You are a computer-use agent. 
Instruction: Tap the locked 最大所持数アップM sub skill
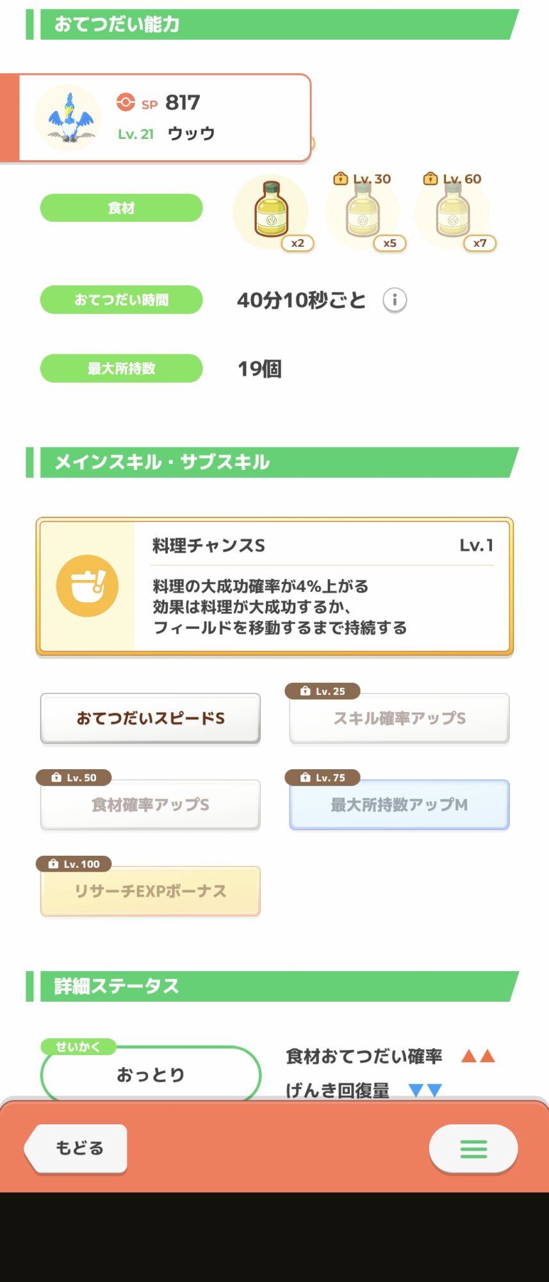(x=399, y=805)
